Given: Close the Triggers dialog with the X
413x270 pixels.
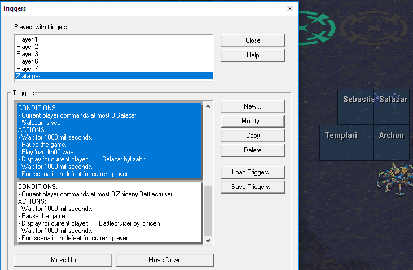Looking at the screenshot, I should (x=290, y=8).
